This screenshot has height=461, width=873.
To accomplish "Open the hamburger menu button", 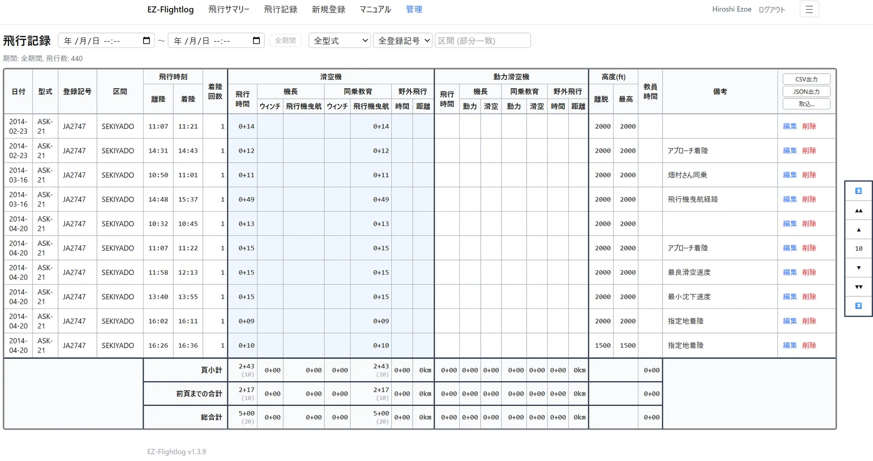I will (x=809, y=9).
